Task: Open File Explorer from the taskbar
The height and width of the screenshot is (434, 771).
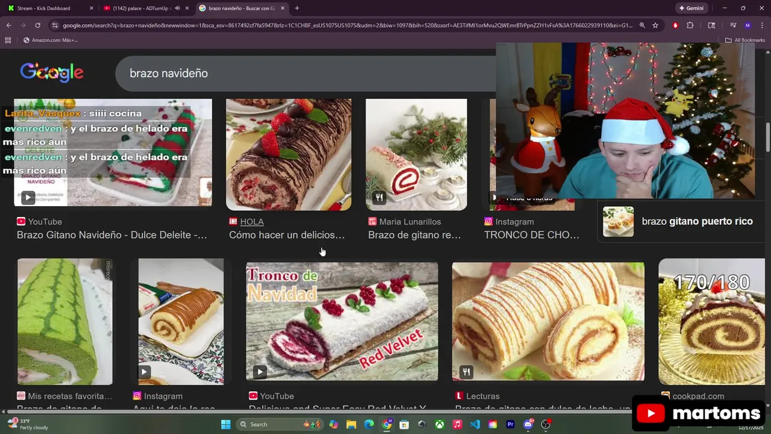Action: tap(351, 424)
